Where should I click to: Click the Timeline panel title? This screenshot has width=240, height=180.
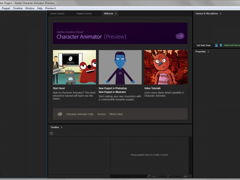coord(55,127)
